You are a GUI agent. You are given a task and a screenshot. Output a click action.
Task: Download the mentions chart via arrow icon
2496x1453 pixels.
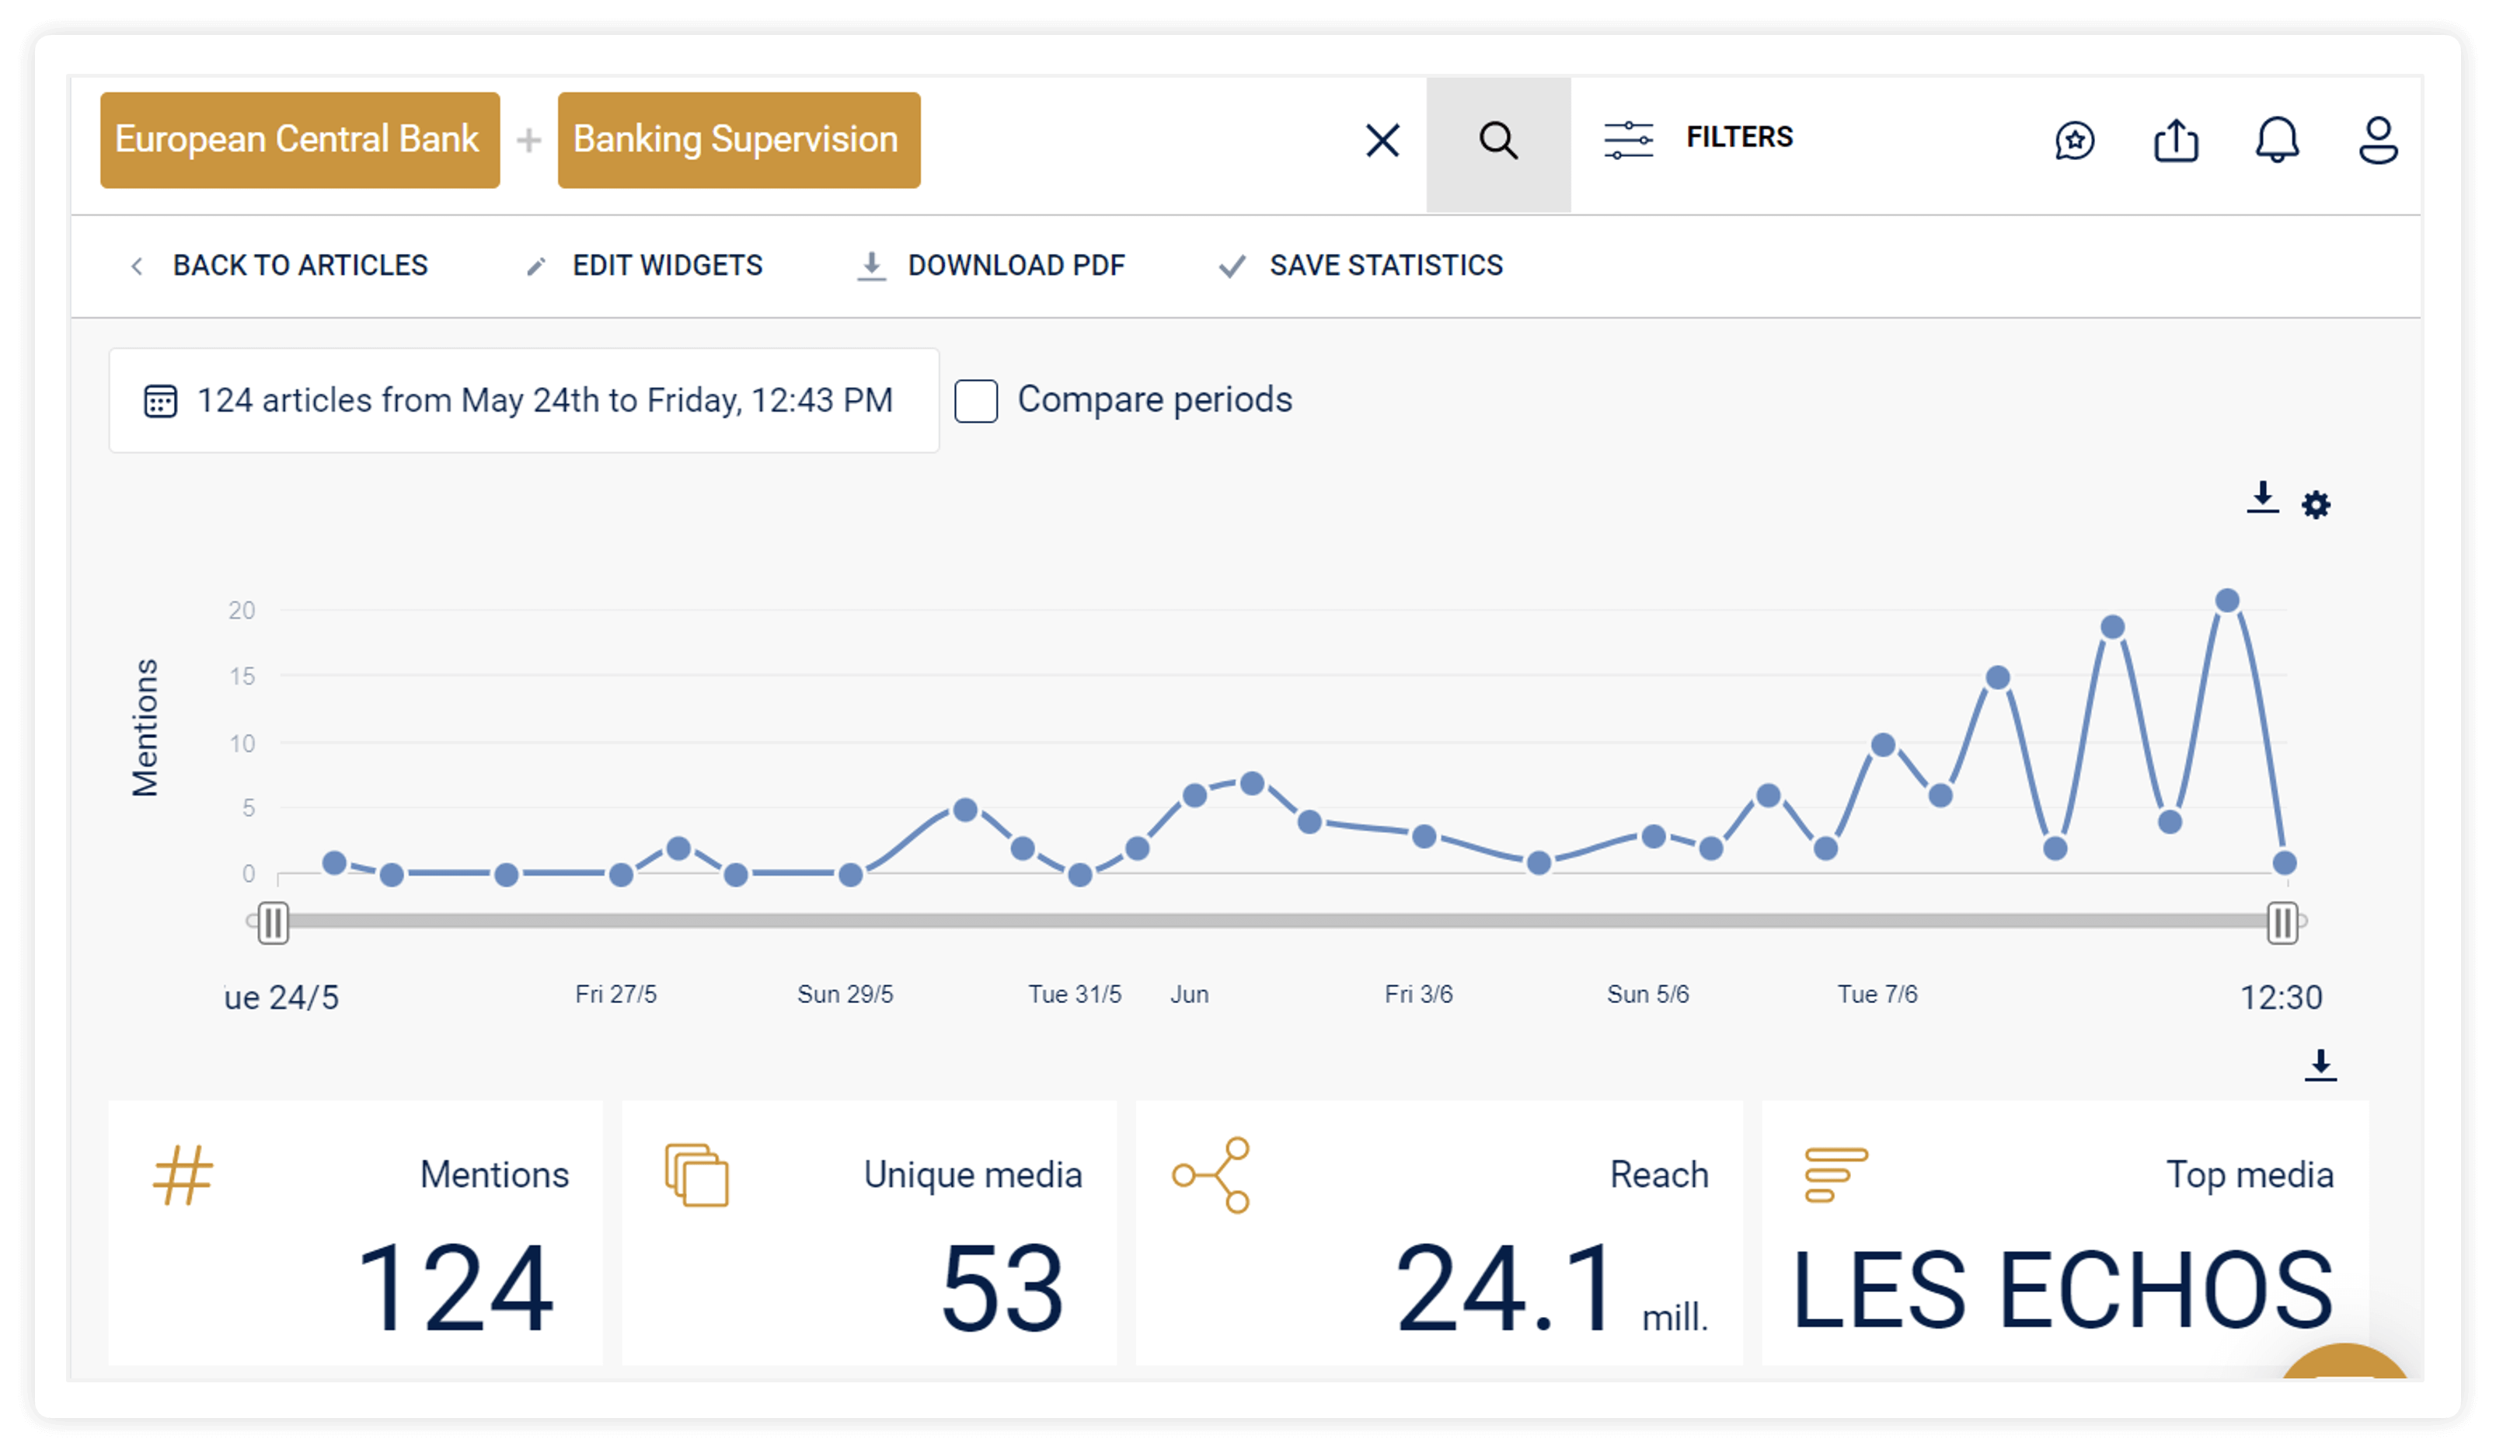tap(2262, 498)
